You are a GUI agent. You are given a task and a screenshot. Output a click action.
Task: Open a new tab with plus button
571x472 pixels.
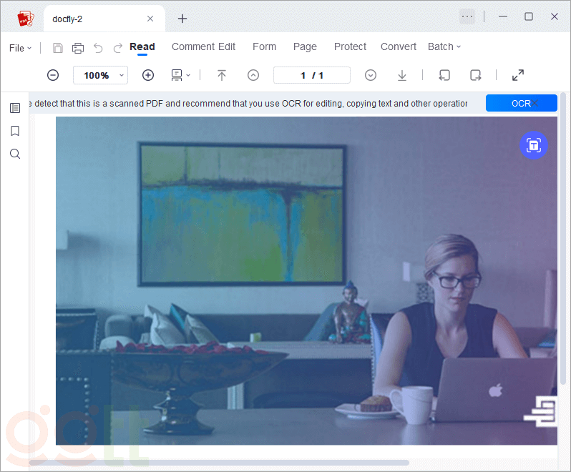(x=182, y=19)
